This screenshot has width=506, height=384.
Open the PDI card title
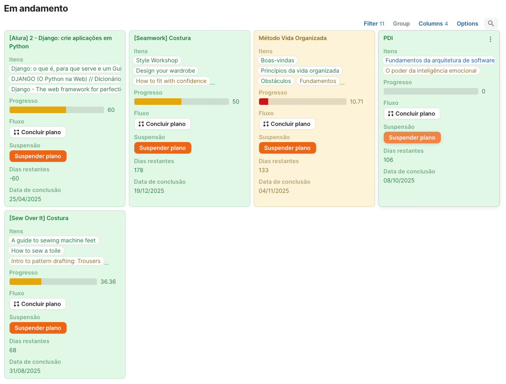click(388, 38)
